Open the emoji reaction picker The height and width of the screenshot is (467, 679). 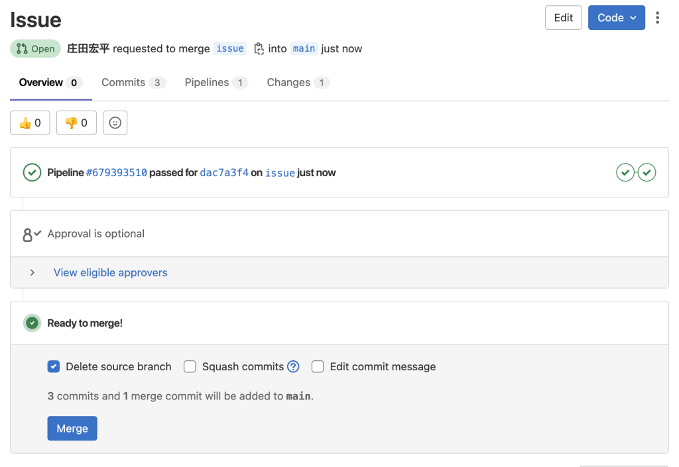(x=115, y=123)
